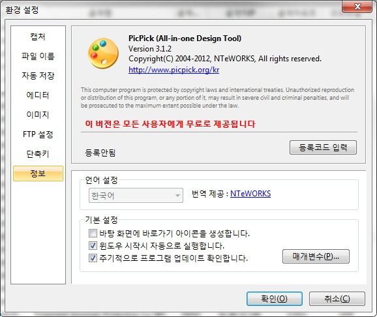The height and width of the screenshot is (317, 377).
Task: Close the 환경 설정 dialog window
Action: [x=357, y=7]
